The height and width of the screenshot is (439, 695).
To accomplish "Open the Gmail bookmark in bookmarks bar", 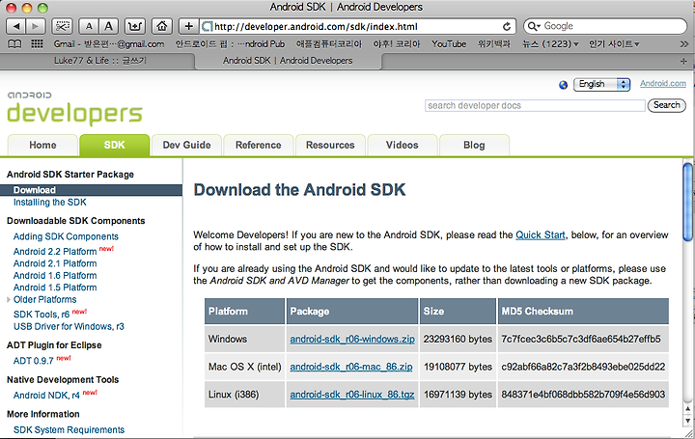I will pyautogui.click(x=108, y=43).
